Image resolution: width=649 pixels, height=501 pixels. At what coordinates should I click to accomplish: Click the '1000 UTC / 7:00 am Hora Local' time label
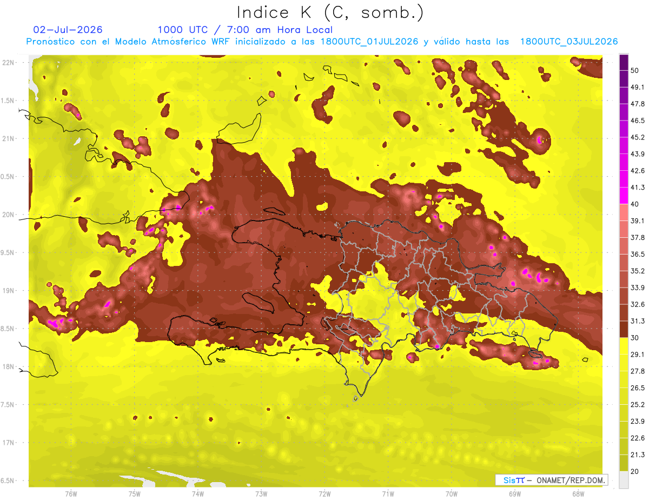pos(245,30)
